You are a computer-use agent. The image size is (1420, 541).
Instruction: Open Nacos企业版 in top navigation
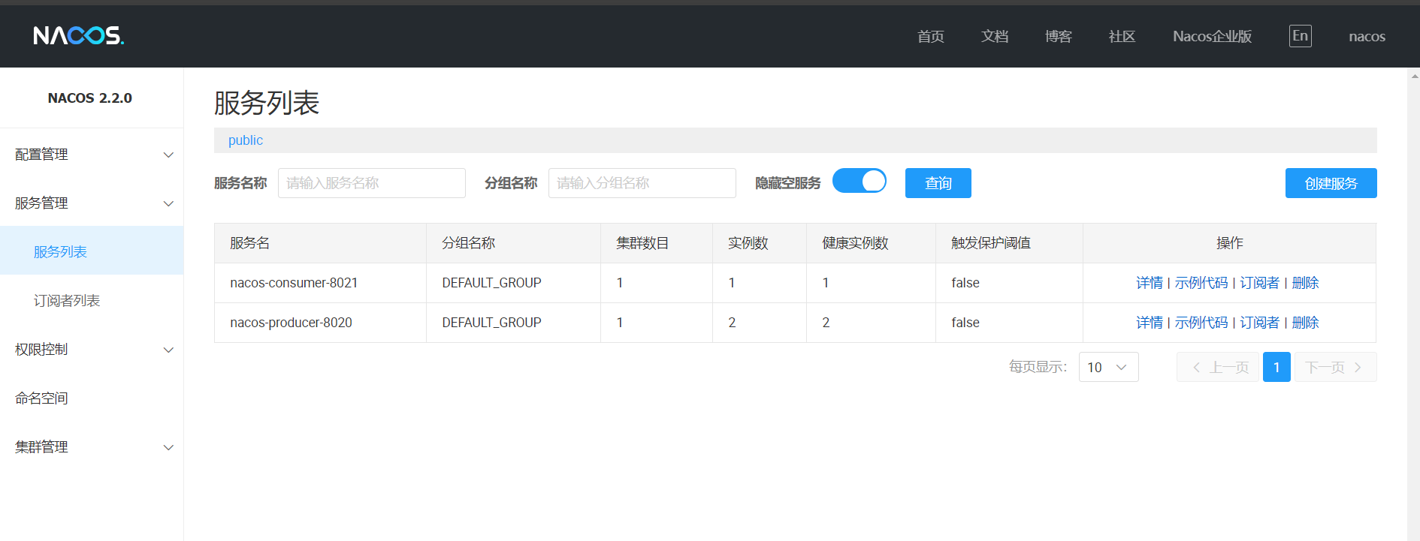tap(1212, 36)
